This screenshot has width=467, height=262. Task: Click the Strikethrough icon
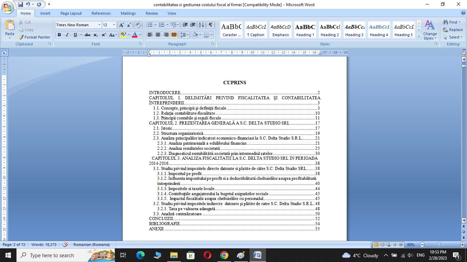tap(88, 35)
